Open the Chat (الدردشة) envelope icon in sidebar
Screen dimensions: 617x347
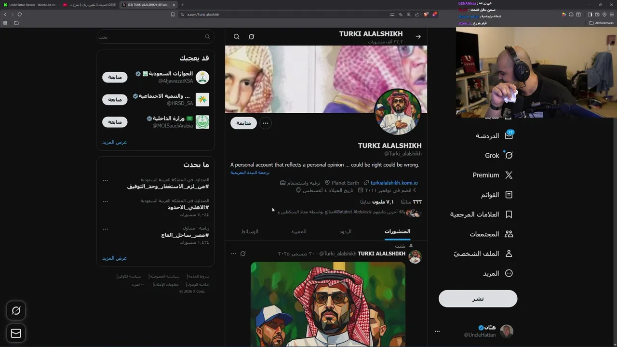[x=509, y=135]
